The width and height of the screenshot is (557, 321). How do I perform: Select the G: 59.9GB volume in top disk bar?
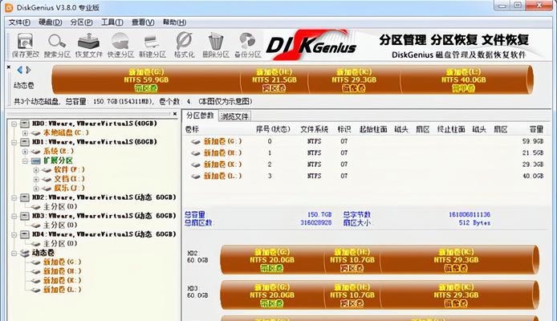point(146,79)
